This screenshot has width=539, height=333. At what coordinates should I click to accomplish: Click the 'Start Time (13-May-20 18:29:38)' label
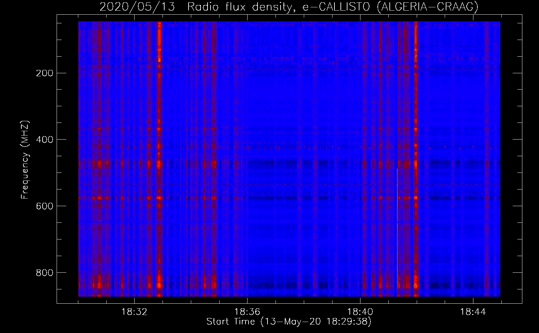pyautogui.click(x=289, y=322)
